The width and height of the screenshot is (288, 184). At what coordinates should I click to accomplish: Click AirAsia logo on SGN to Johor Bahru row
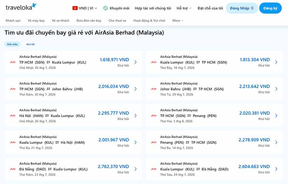click(x=13, y=89)
